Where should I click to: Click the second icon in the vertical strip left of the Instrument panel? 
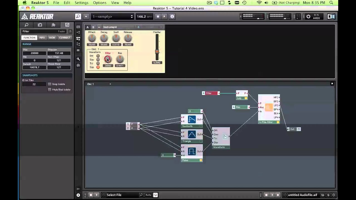tap(78, 32)
